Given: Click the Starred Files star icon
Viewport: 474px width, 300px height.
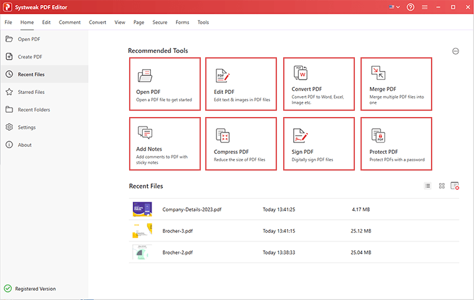Looking at the screenshot, I should coord(9,91).
